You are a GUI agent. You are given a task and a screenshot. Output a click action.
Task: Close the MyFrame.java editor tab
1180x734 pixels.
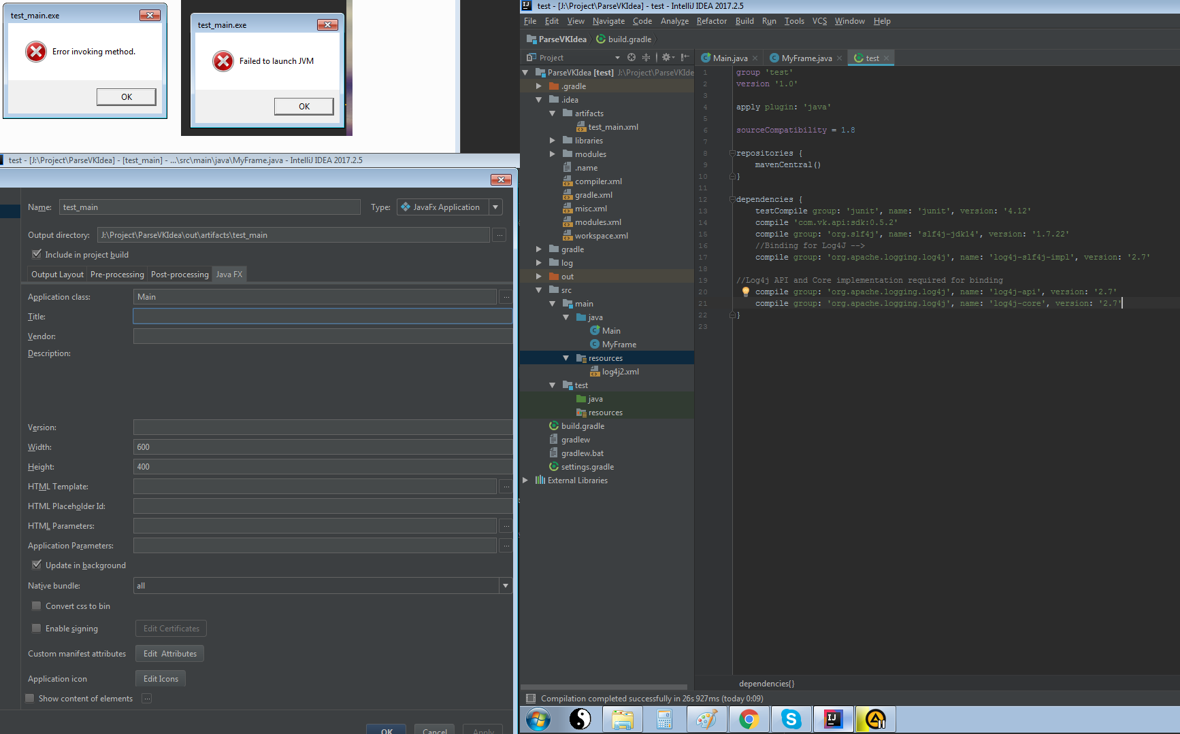[x=839, y=58]
